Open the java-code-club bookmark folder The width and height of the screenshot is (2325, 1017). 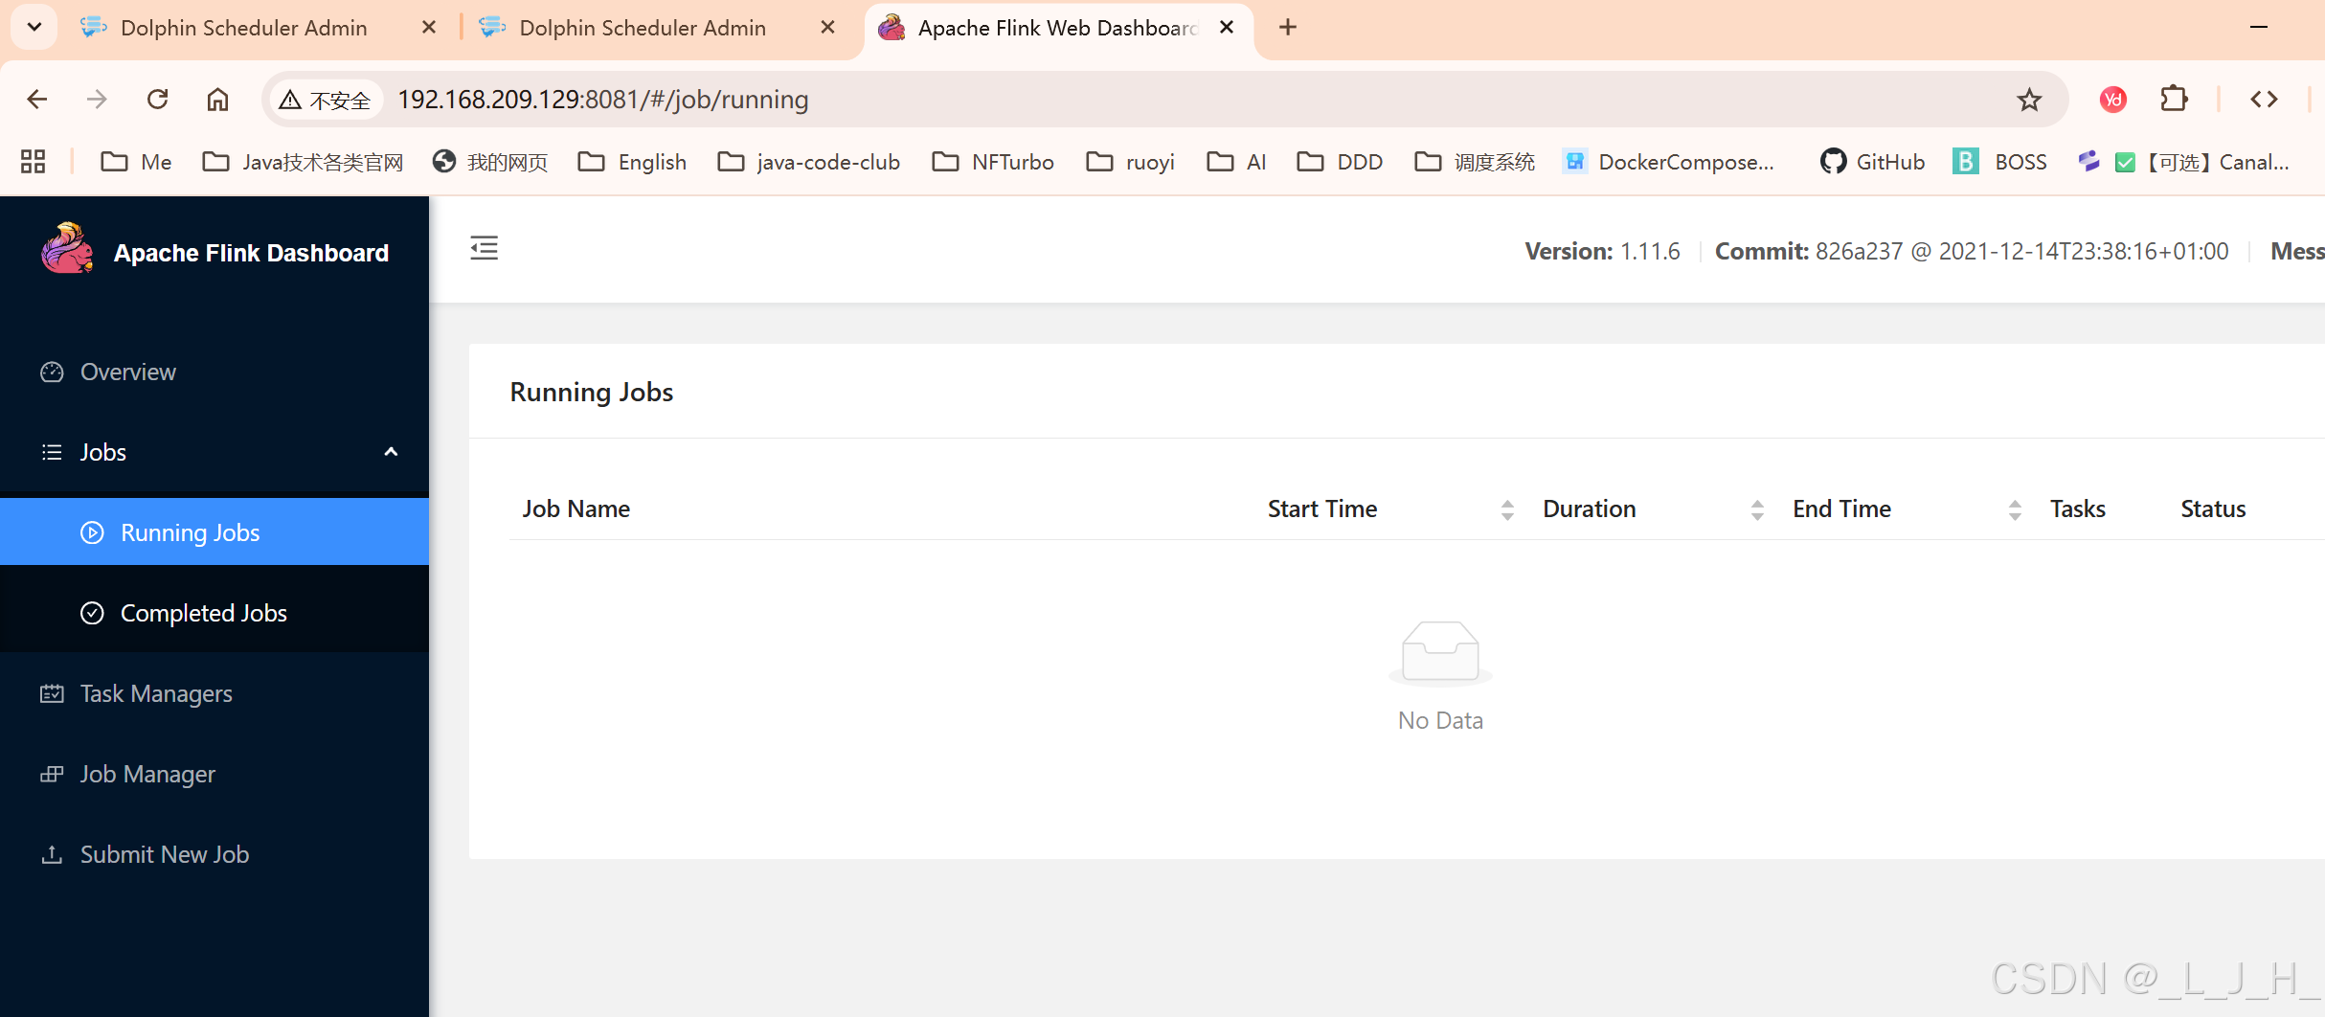(x=809, y=162)
